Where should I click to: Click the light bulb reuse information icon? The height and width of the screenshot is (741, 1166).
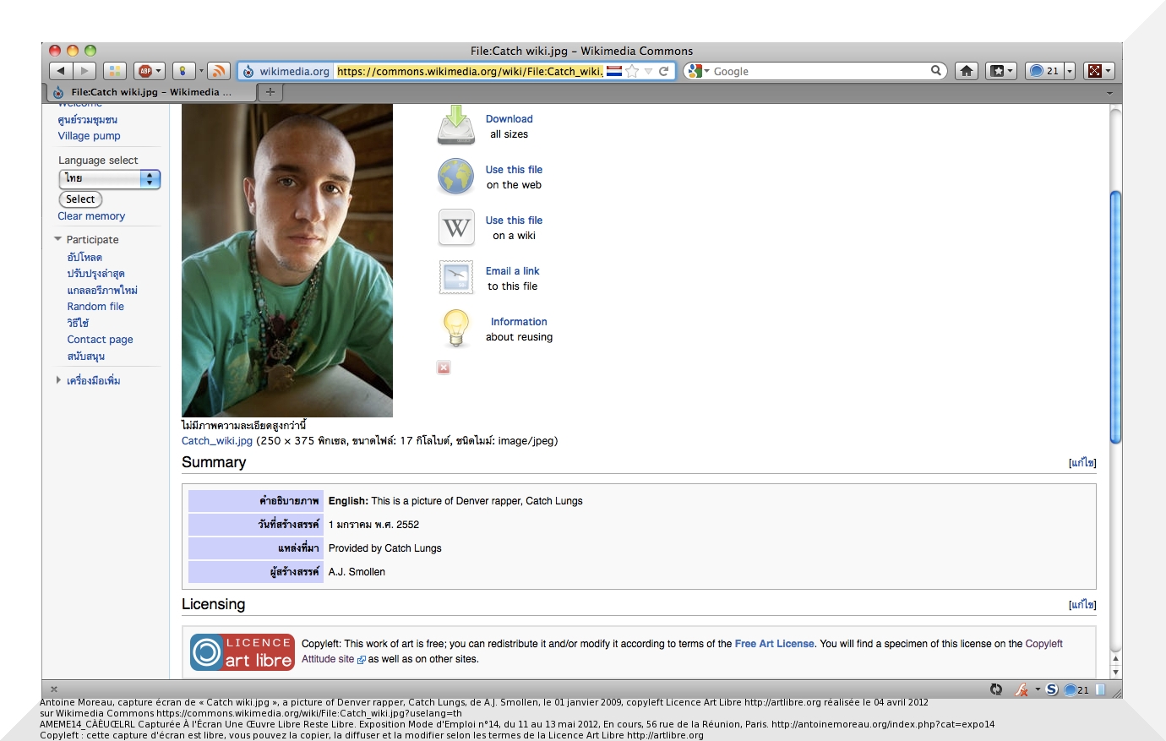pyautogui.click(x=455, y=328)
